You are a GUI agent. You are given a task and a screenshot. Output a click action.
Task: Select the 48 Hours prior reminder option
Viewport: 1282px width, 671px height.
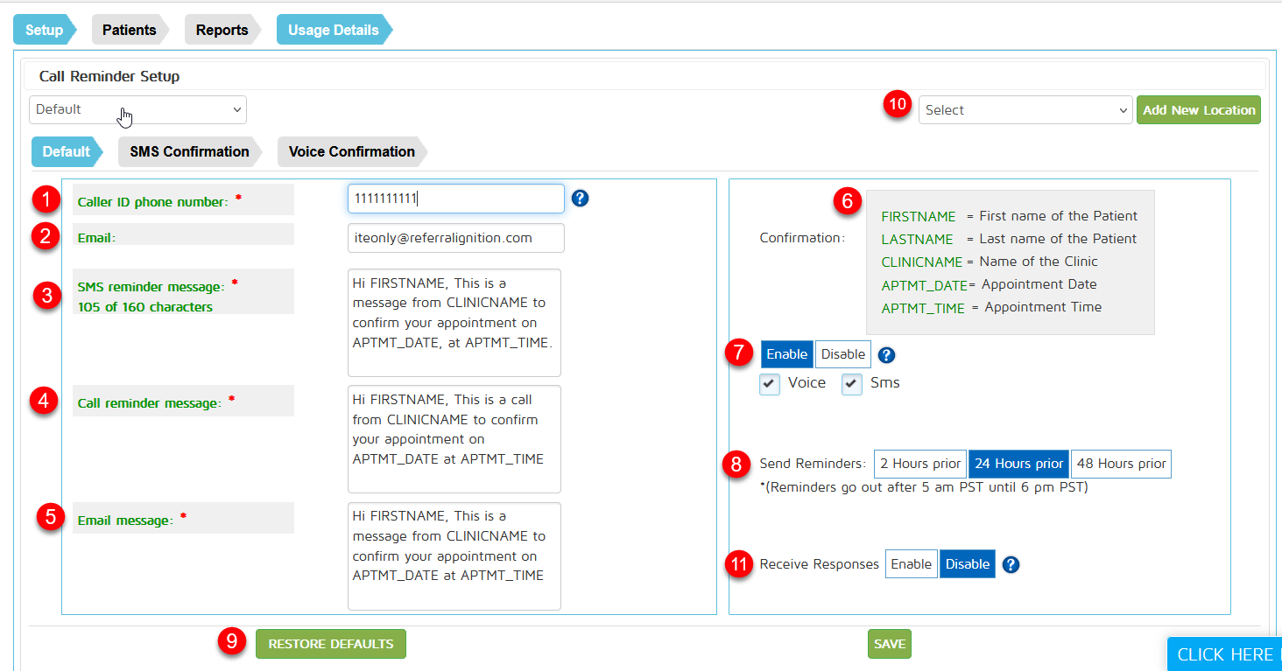pyautogui.click(x=1121, y=464)
